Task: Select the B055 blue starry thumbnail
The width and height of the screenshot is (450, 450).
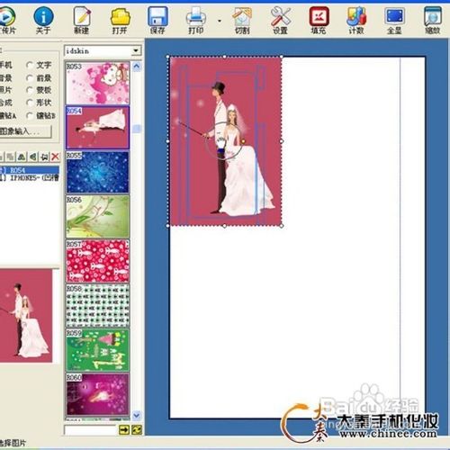Action: pyautogui.click(x=98, y=172)
